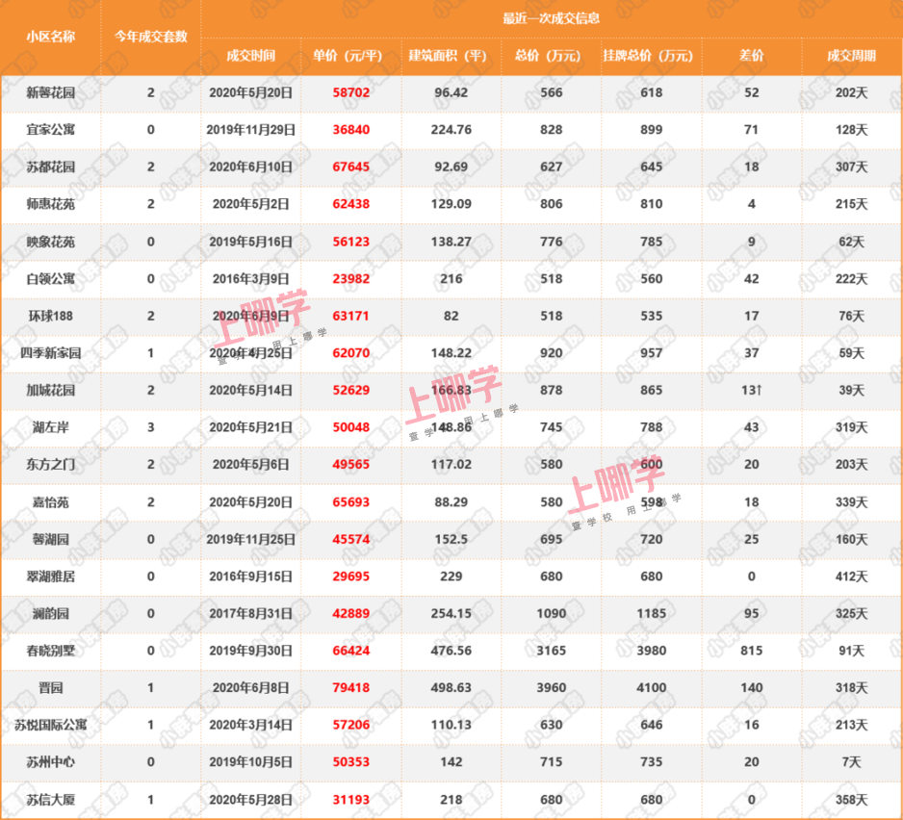This screenshot has height=820, width=903.
Task: Click the total price 3960
Action: 551,688
